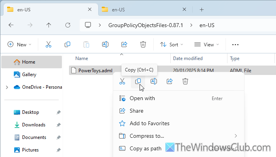Open the See more ellipsis menu
The height and width of the screenshot is (157, 276).
pyautogui.click(x=235, y=44)
